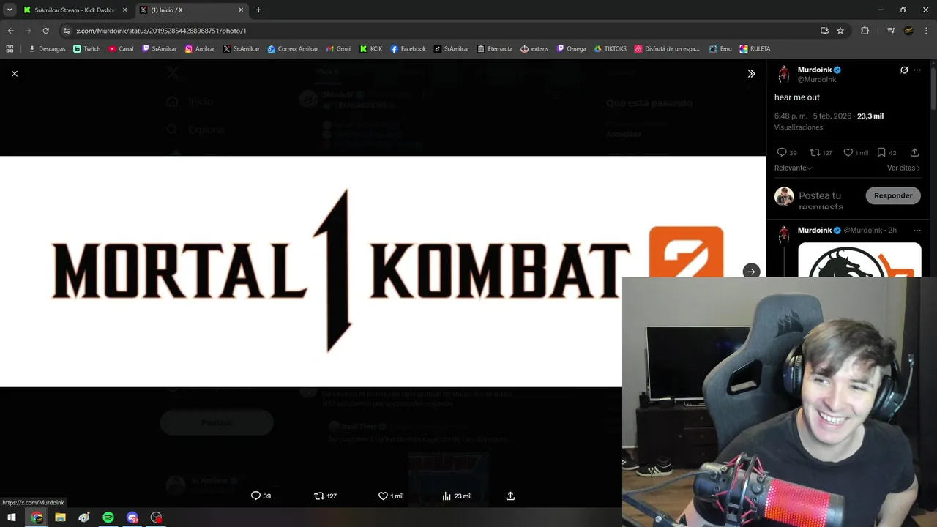This screenshot has width=937, height=527.
Task: Click the install app icon in address bar
Action: (824, 31)
